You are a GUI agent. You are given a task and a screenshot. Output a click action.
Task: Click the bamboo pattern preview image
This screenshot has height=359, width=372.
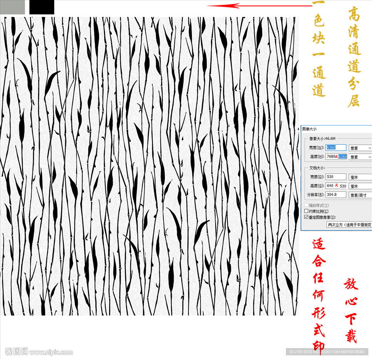pyautogui.click(x=149, y=166)
